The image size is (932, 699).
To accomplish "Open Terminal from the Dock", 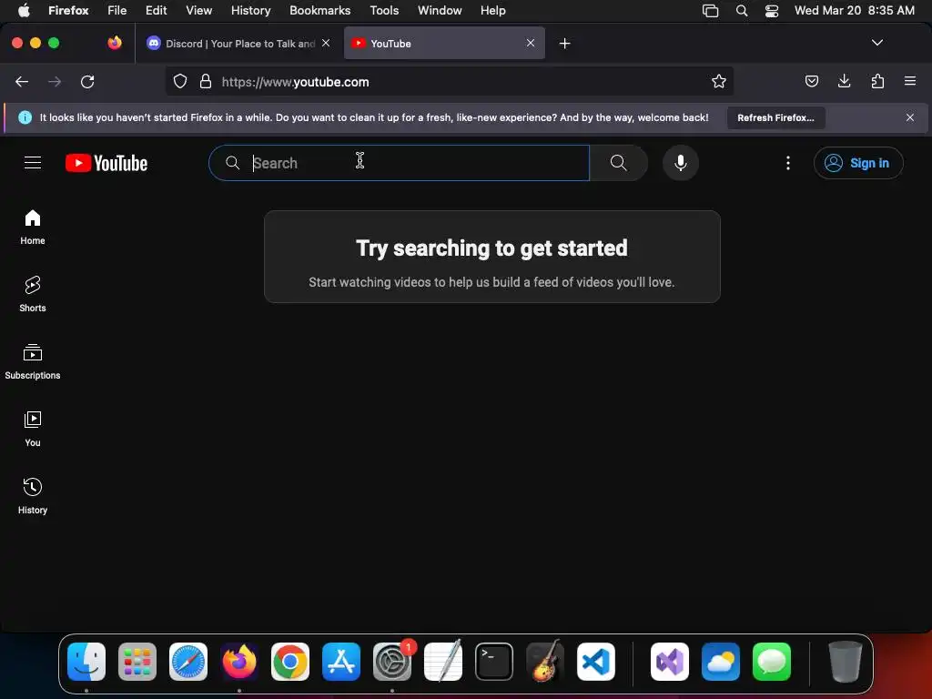I will pos(494,662).
